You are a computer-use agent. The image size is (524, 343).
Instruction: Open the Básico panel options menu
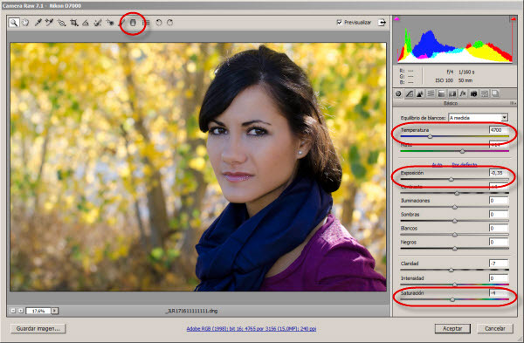tap(513, 103)
